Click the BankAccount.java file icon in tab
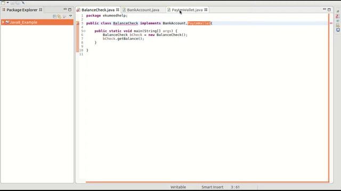The image size is (341, 191). [124, 10]
